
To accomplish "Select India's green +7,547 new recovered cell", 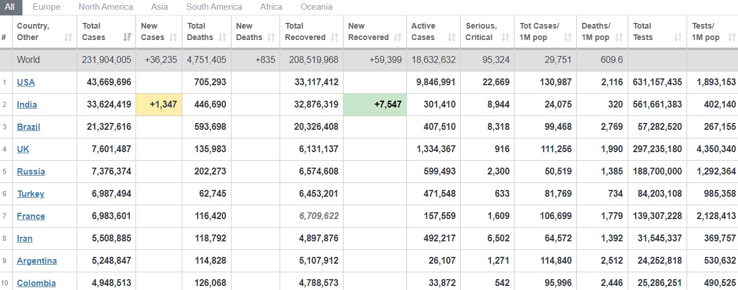I will pyautogui.click(x=375, y=105).
